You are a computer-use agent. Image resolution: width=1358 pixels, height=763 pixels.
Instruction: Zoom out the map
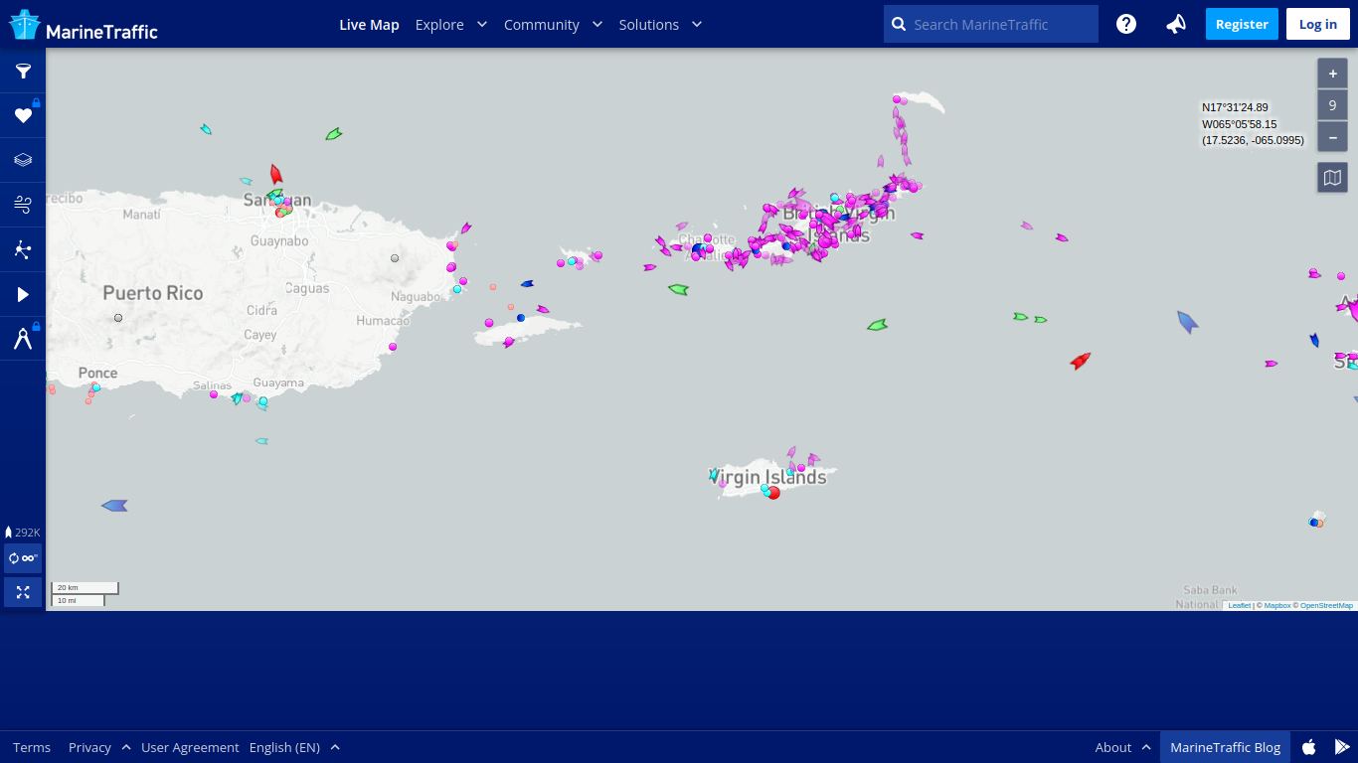1332,136
